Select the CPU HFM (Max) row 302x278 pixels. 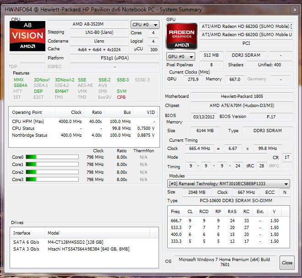coord(83,122)
